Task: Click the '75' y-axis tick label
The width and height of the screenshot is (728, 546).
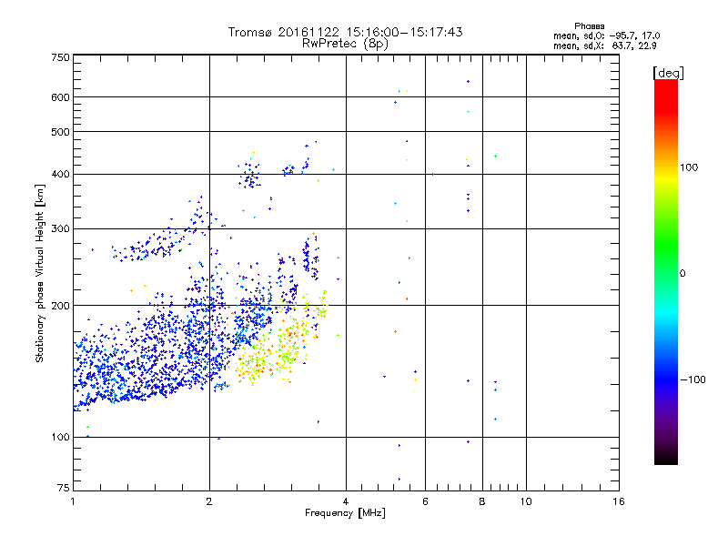Action: 64,488
